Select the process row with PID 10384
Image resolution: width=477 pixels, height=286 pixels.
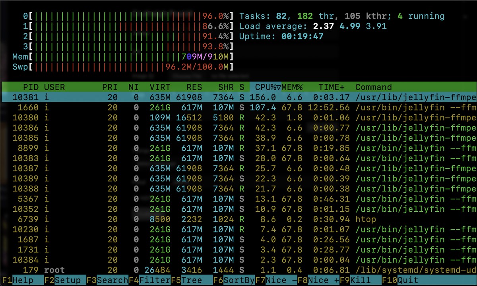tap(238, 260)
